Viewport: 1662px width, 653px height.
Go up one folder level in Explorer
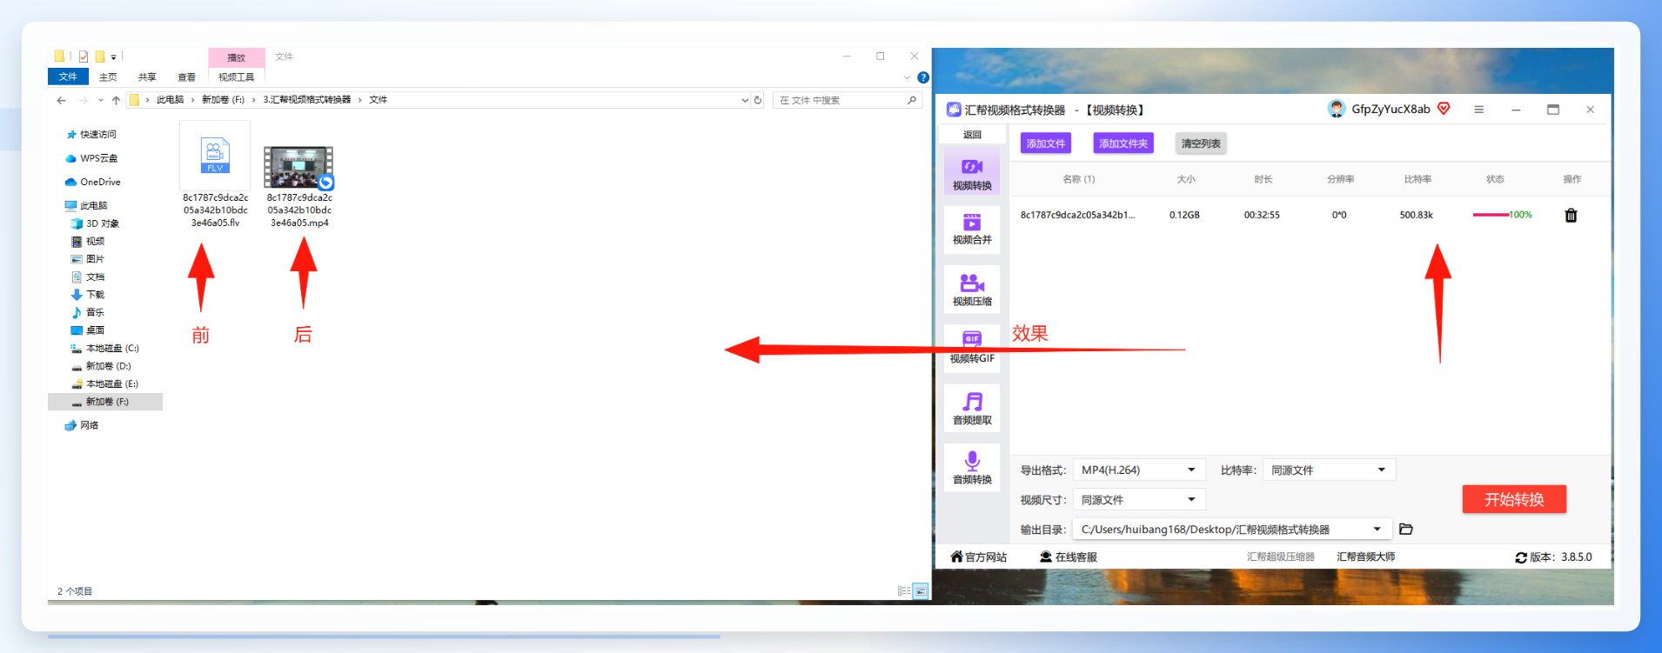click(x=116, y=100)
